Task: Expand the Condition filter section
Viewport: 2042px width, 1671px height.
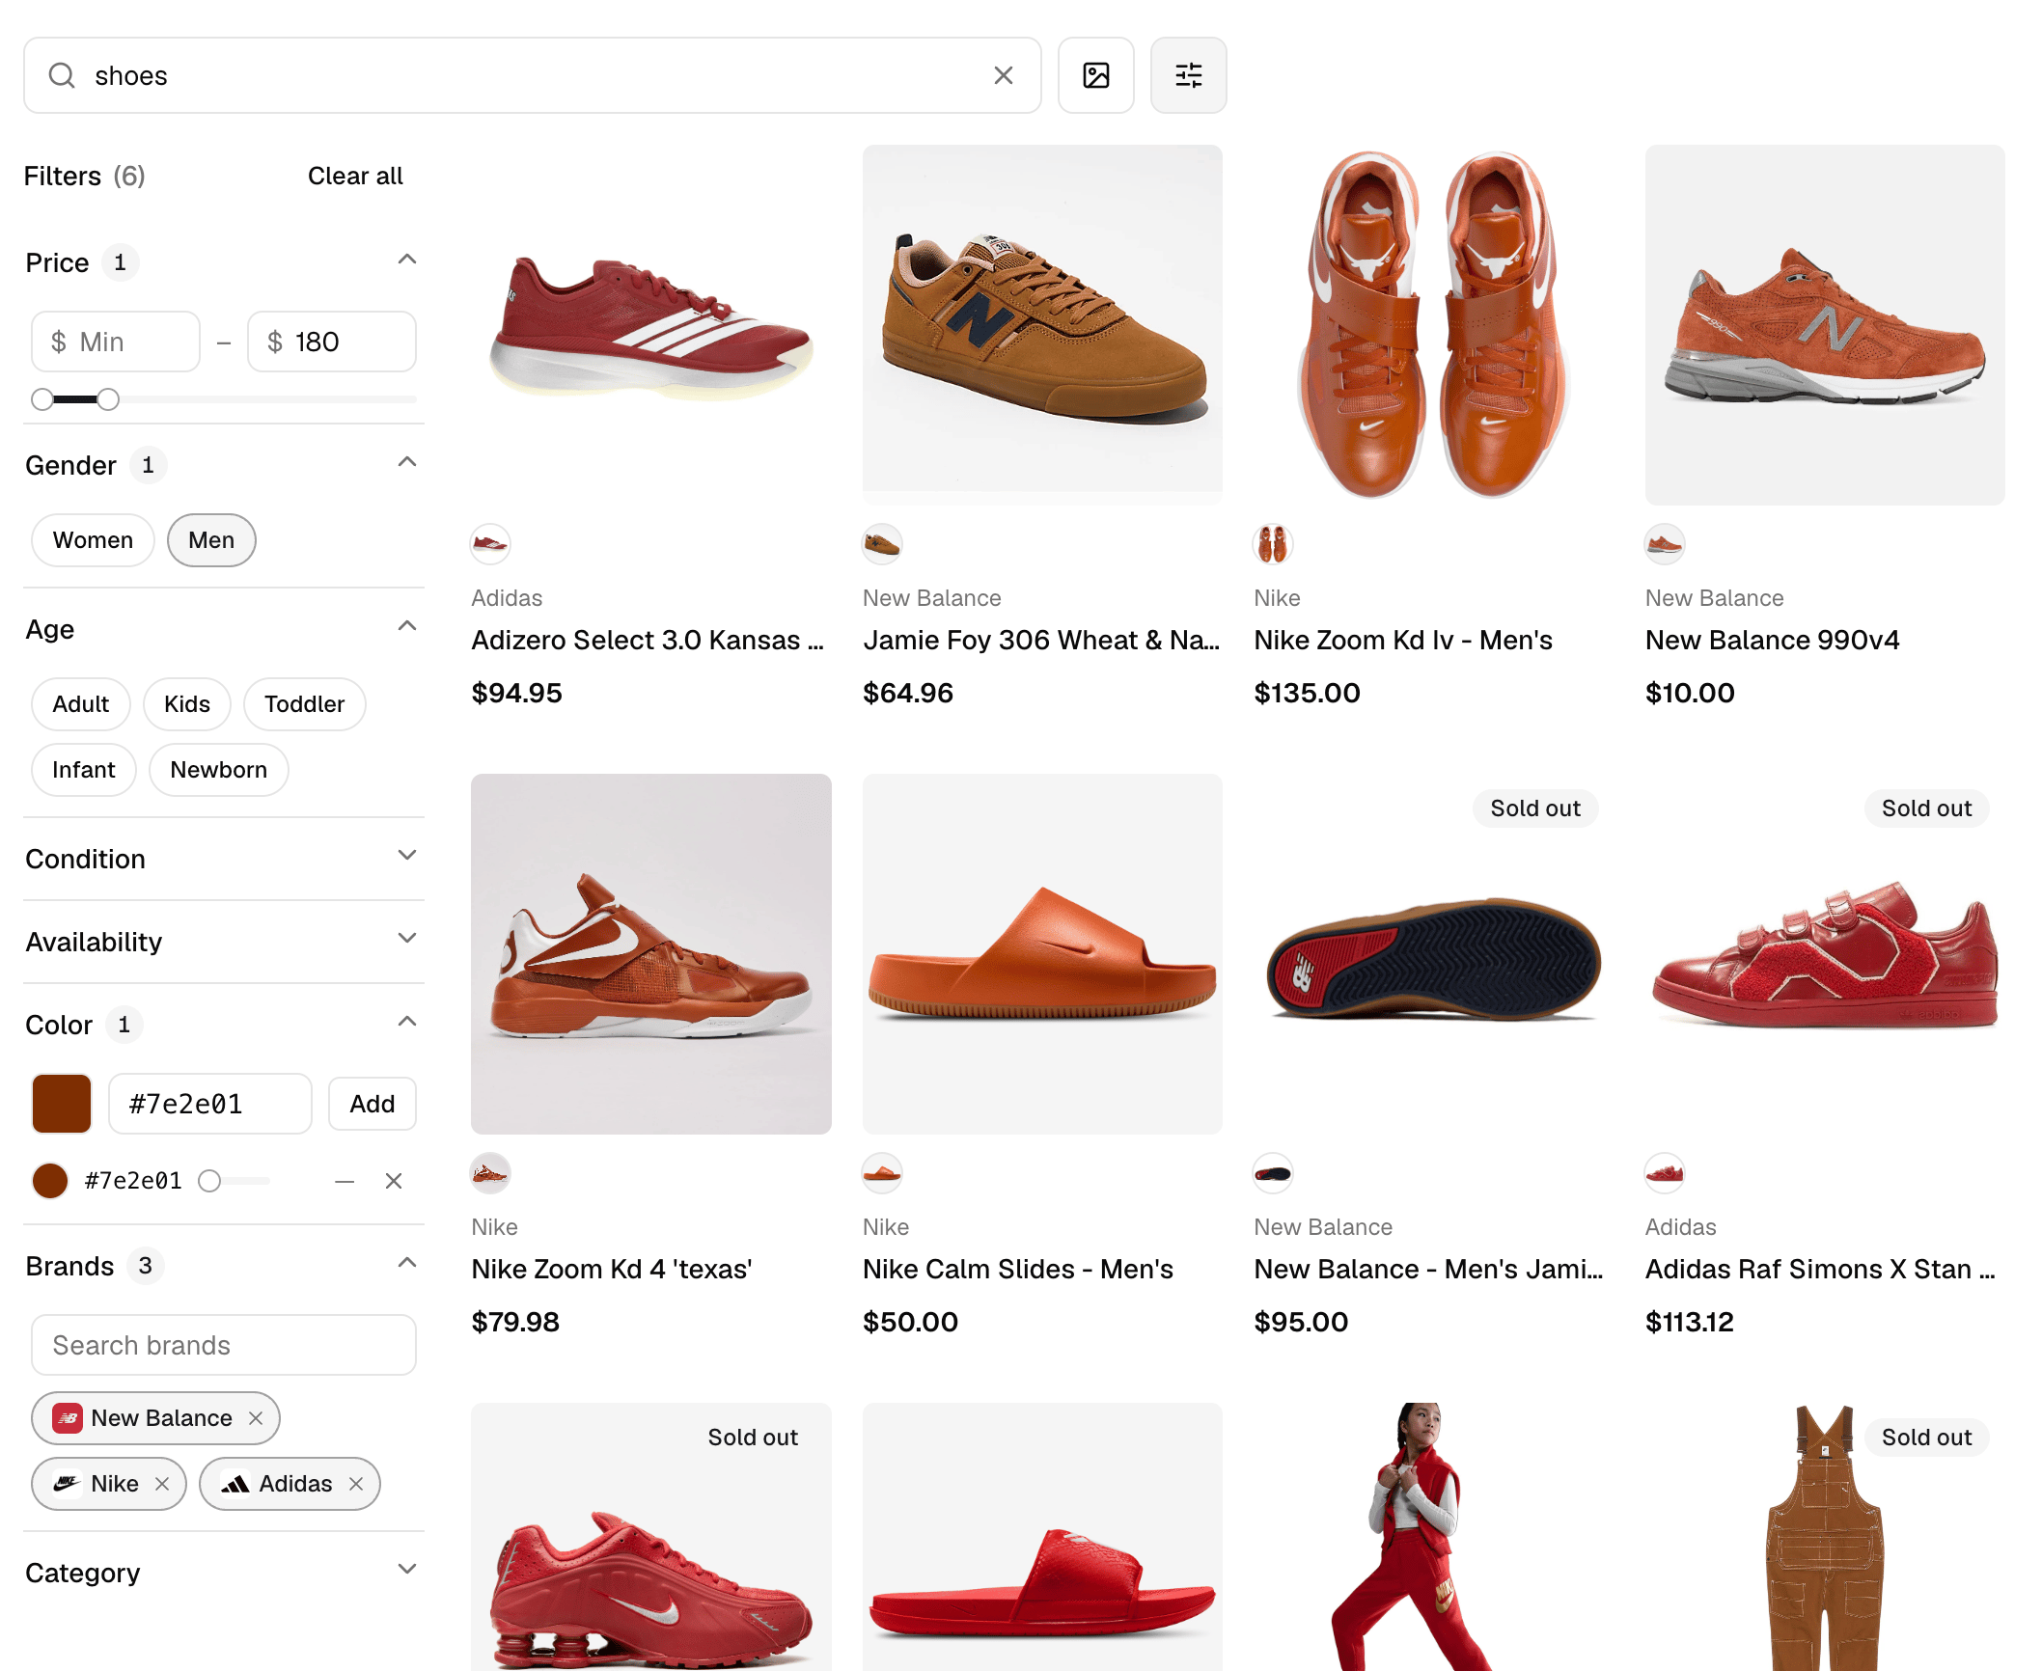Action: click(x=407, y=857)
